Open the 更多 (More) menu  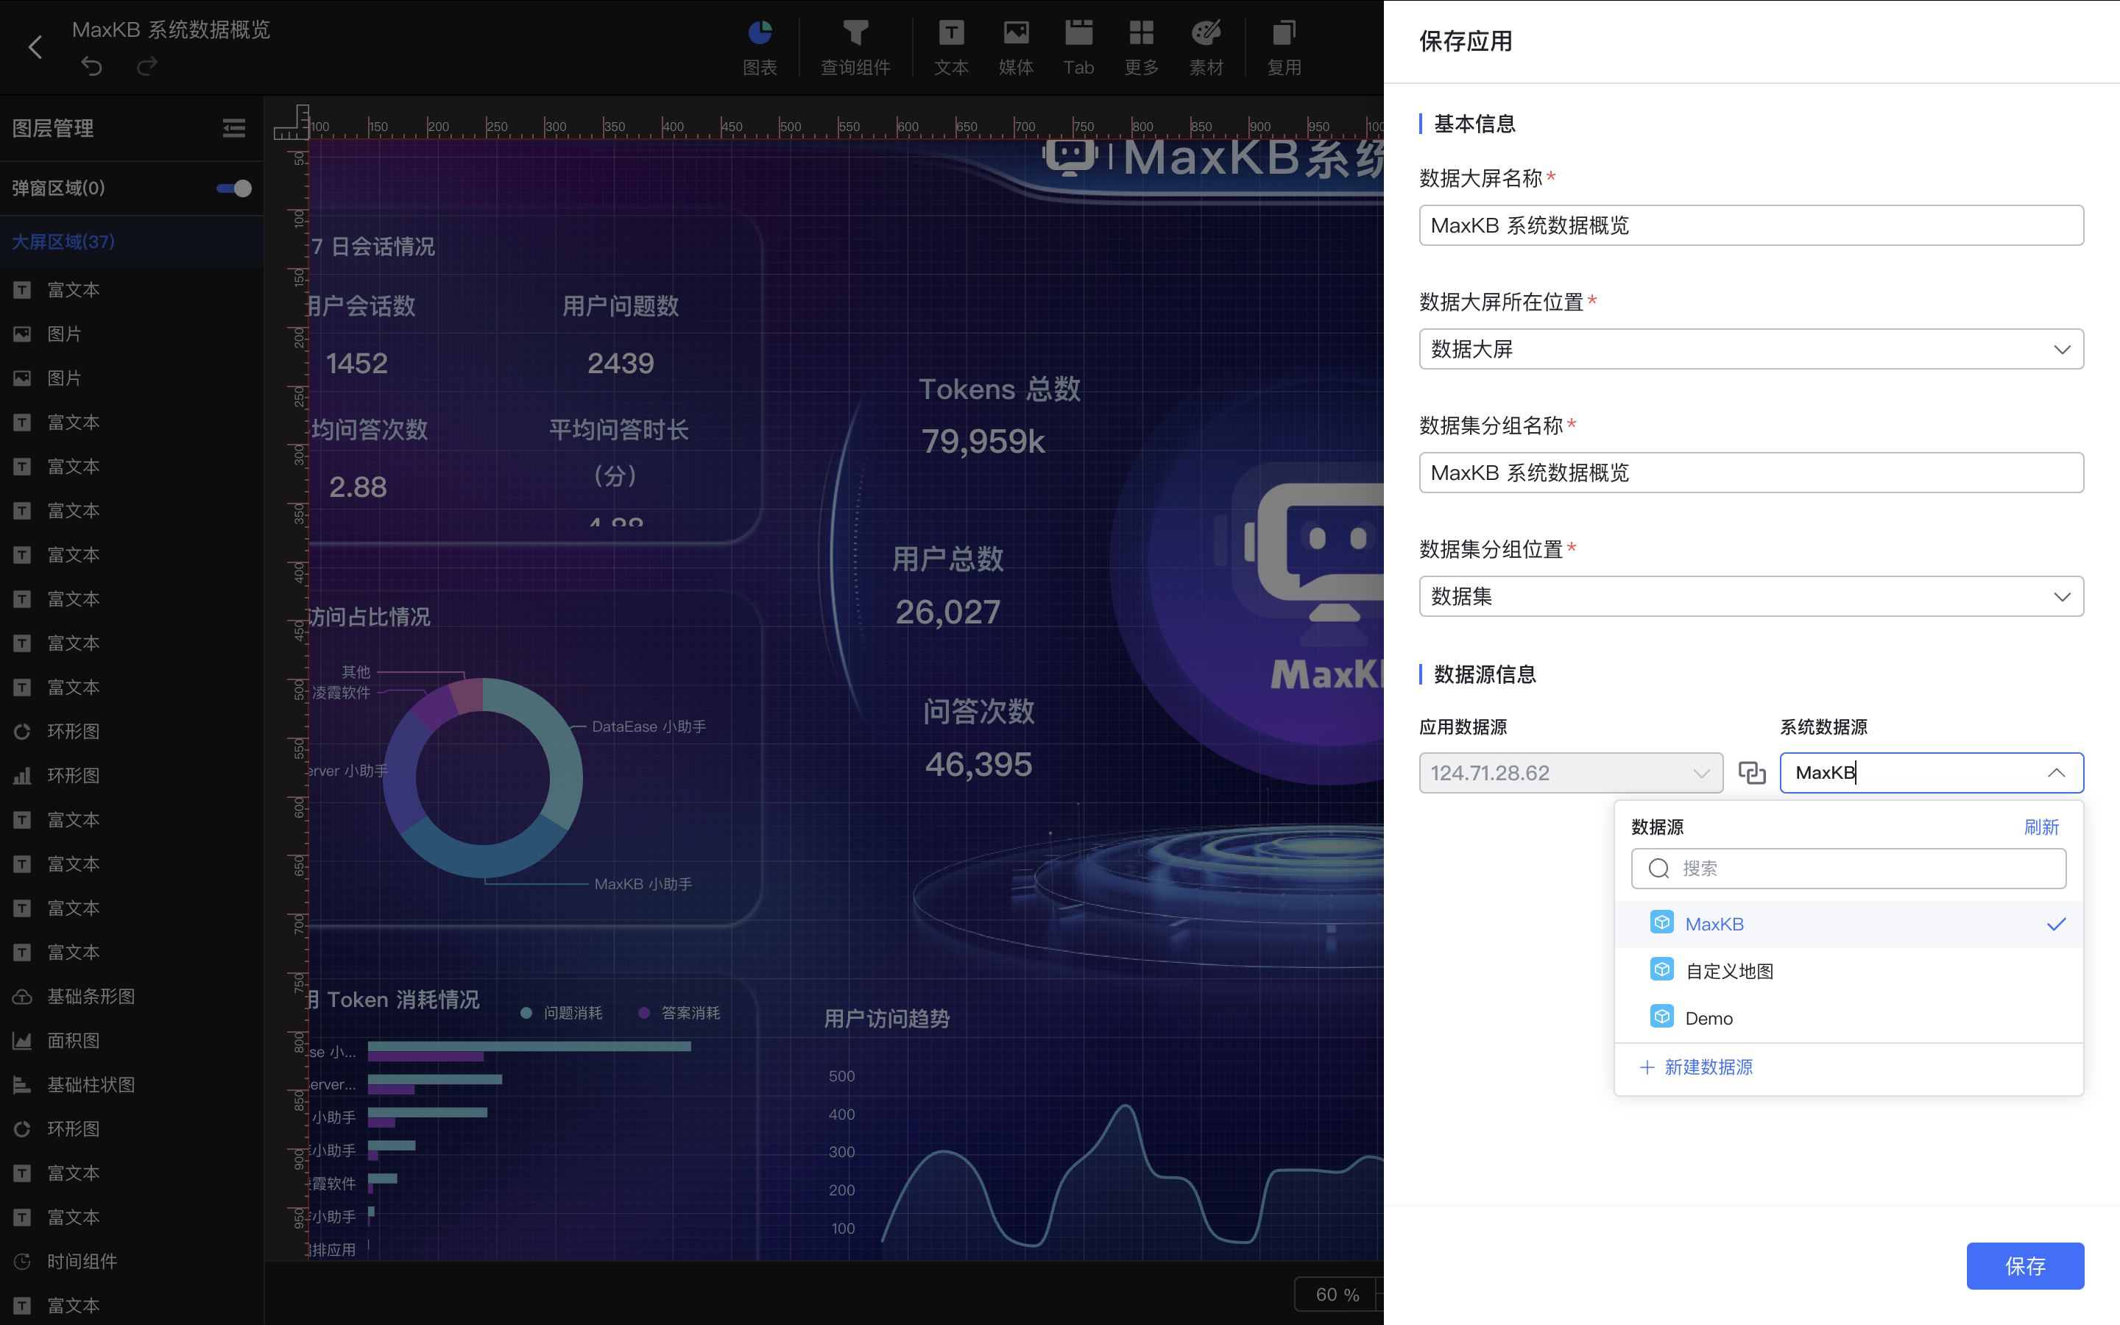(x=1140, y=46)
